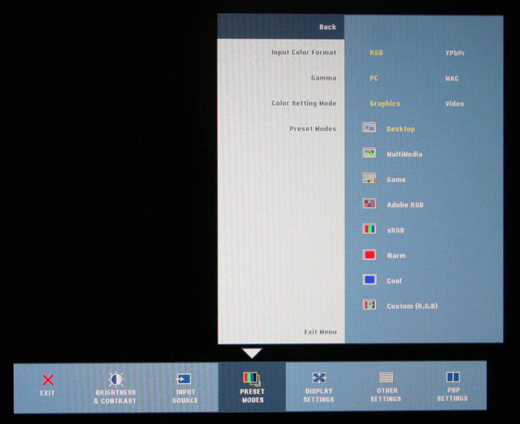Screen dimensions: 520x424
Task: Click the Cool blue preset icon
Action: [369, 280]
